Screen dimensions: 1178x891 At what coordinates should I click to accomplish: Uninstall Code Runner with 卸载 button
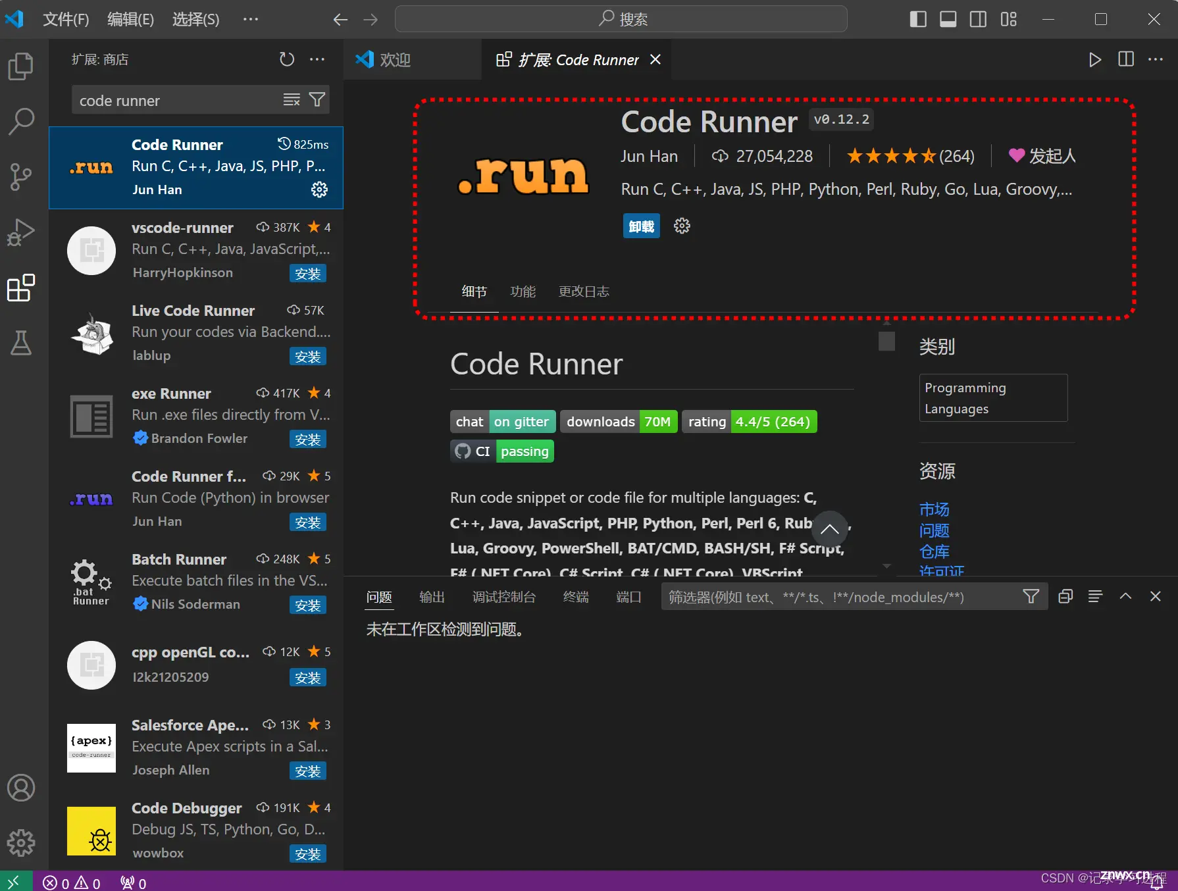pos(641,226)
